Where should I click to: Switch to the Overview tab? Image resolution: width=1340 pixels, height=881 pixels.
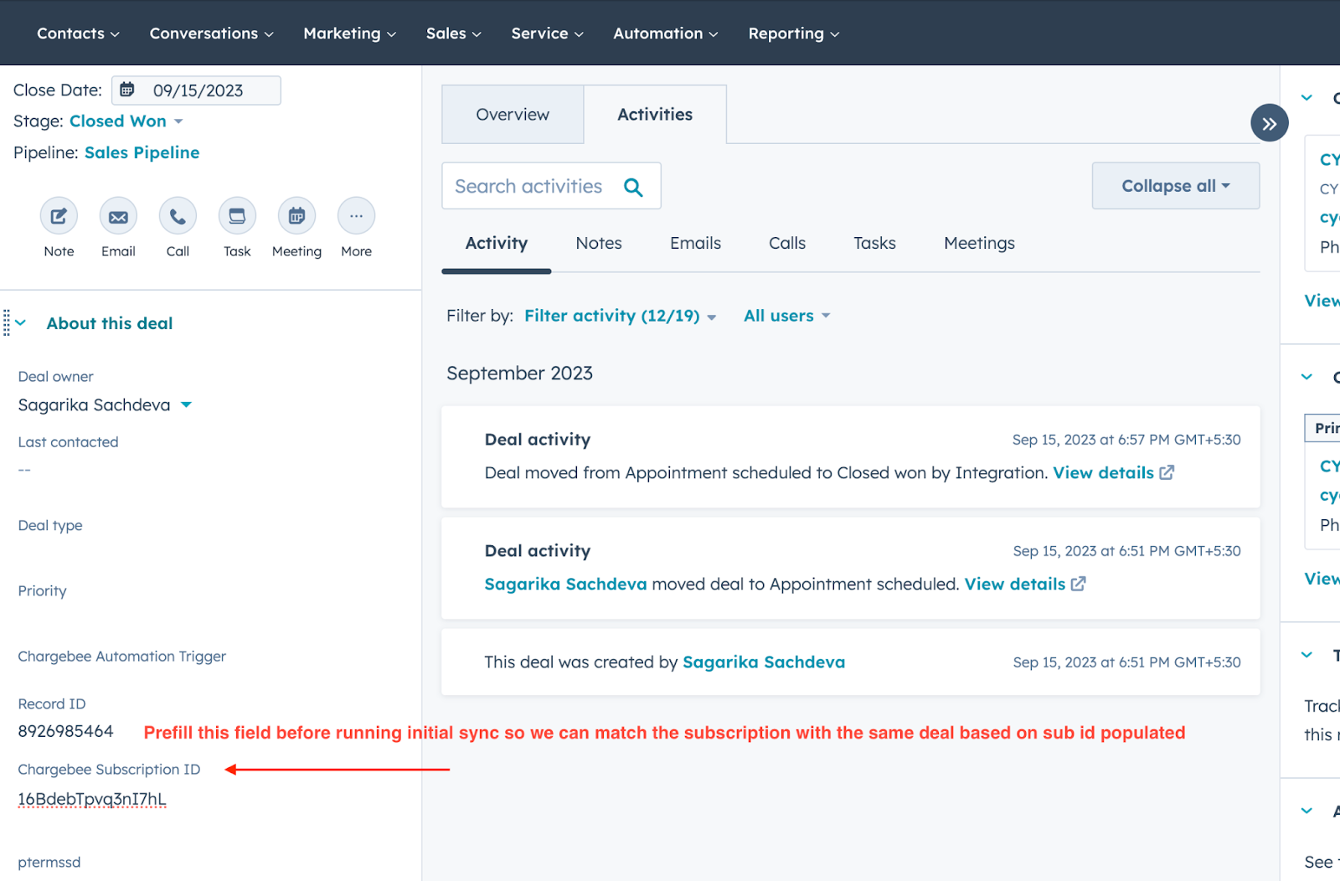[x=513, y=115]
